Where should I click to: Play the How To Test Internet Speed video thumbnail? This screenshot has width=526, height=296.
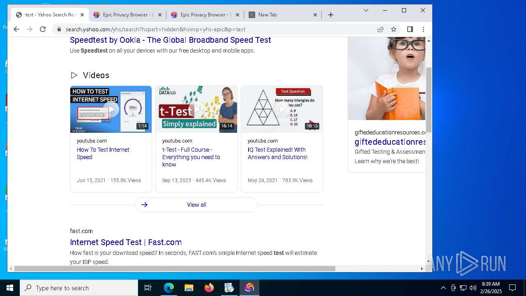111,109
